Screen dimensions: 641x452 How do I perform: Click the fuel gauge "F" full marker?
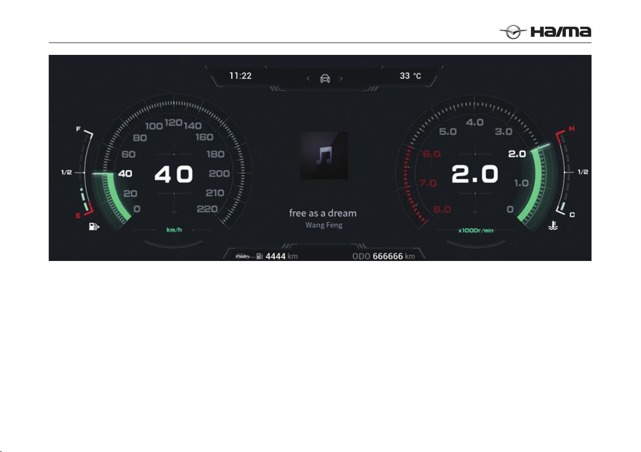click(79, 129)
